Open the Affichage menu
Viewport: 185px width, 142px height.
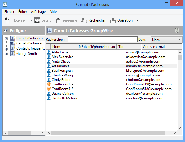[x=38, y=12]
